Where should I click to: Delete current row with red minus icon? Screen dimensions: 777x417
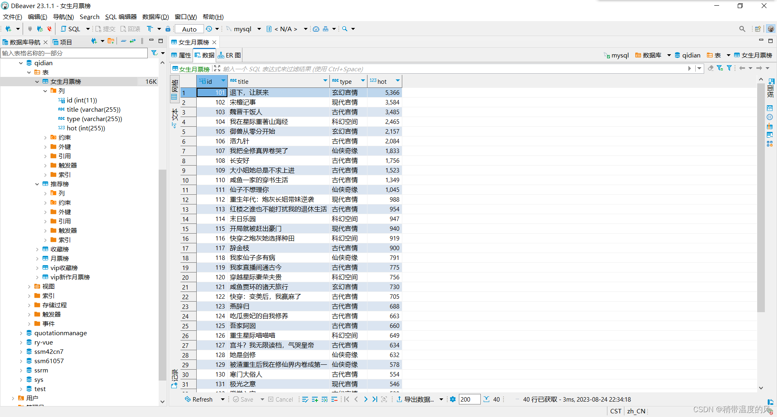[x=334, y=399]
